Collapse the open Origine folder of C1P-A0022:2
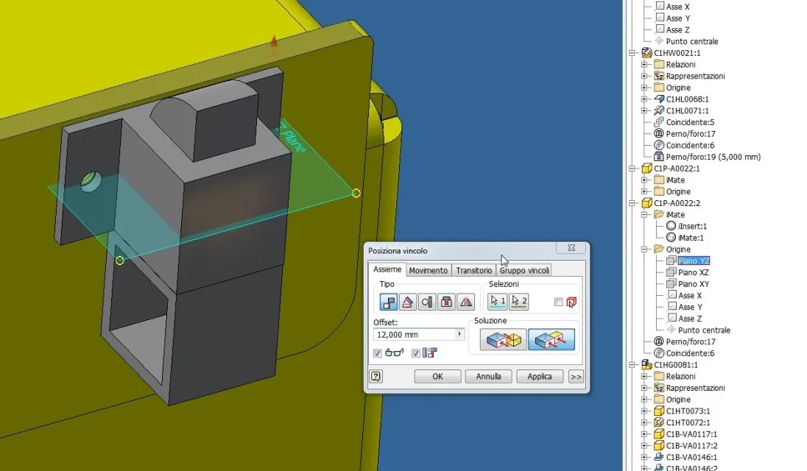Screen dimensions: 807x471 click(x=644, y=249)
